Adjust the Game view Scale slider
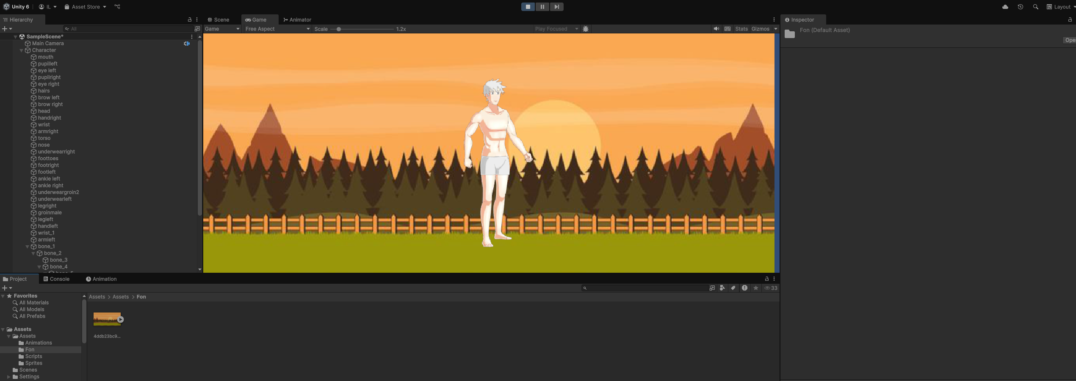 (339, 29)
